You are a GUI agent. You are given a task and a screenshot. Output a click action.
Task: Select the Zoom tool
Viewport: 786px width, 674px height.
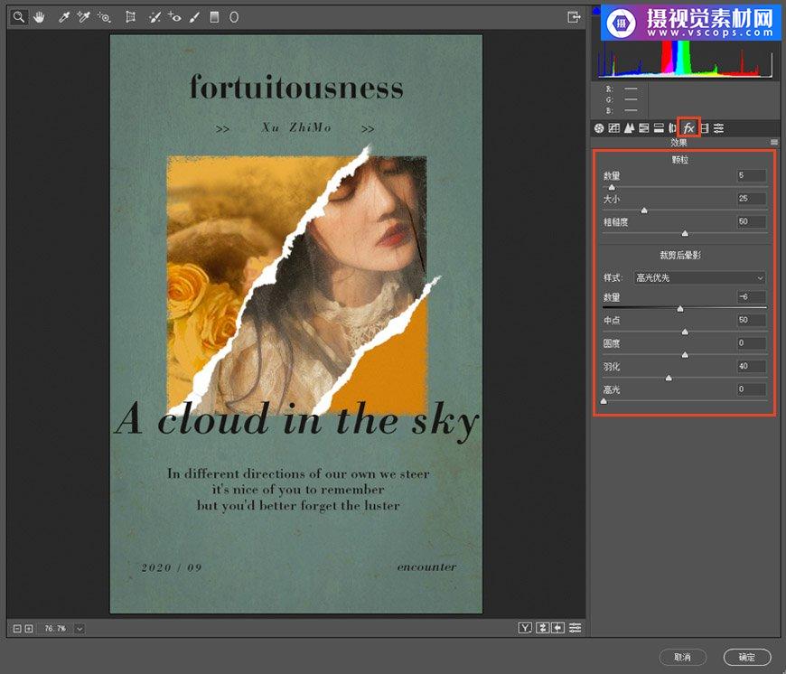click(19, 17)
